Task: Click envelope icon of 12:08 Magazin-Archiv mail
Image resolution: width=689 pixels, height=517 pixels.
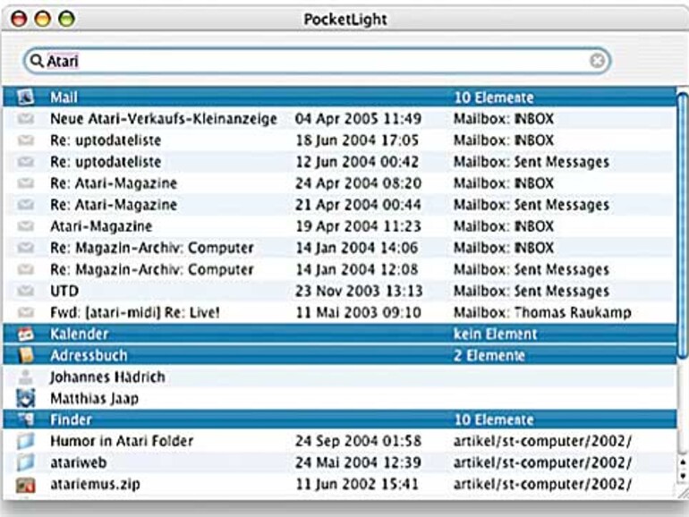Action: (25, 269)
